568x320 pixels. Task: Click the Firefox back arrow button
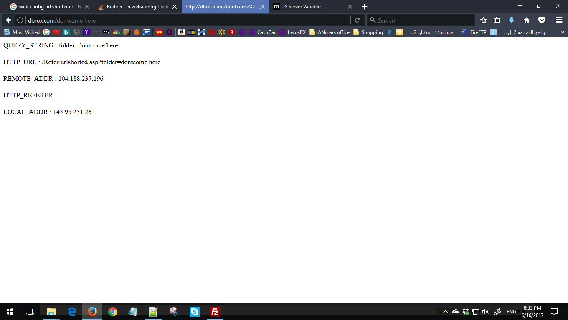(8, 20)
